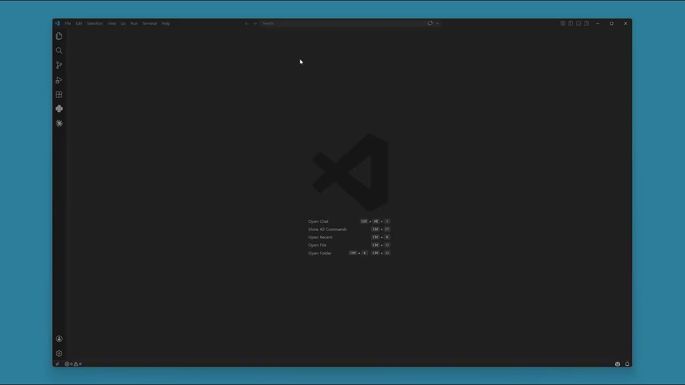Click the Show All Commands label
685x385 pixels.
pos(328,229)
